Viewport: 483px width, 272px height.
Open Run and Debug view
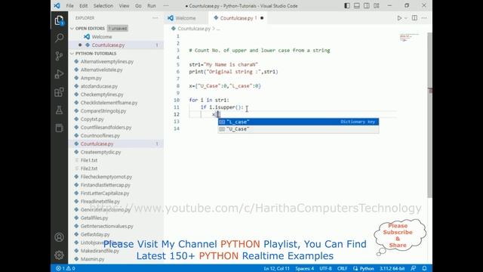pyautogui.click(x=59, y=74)
